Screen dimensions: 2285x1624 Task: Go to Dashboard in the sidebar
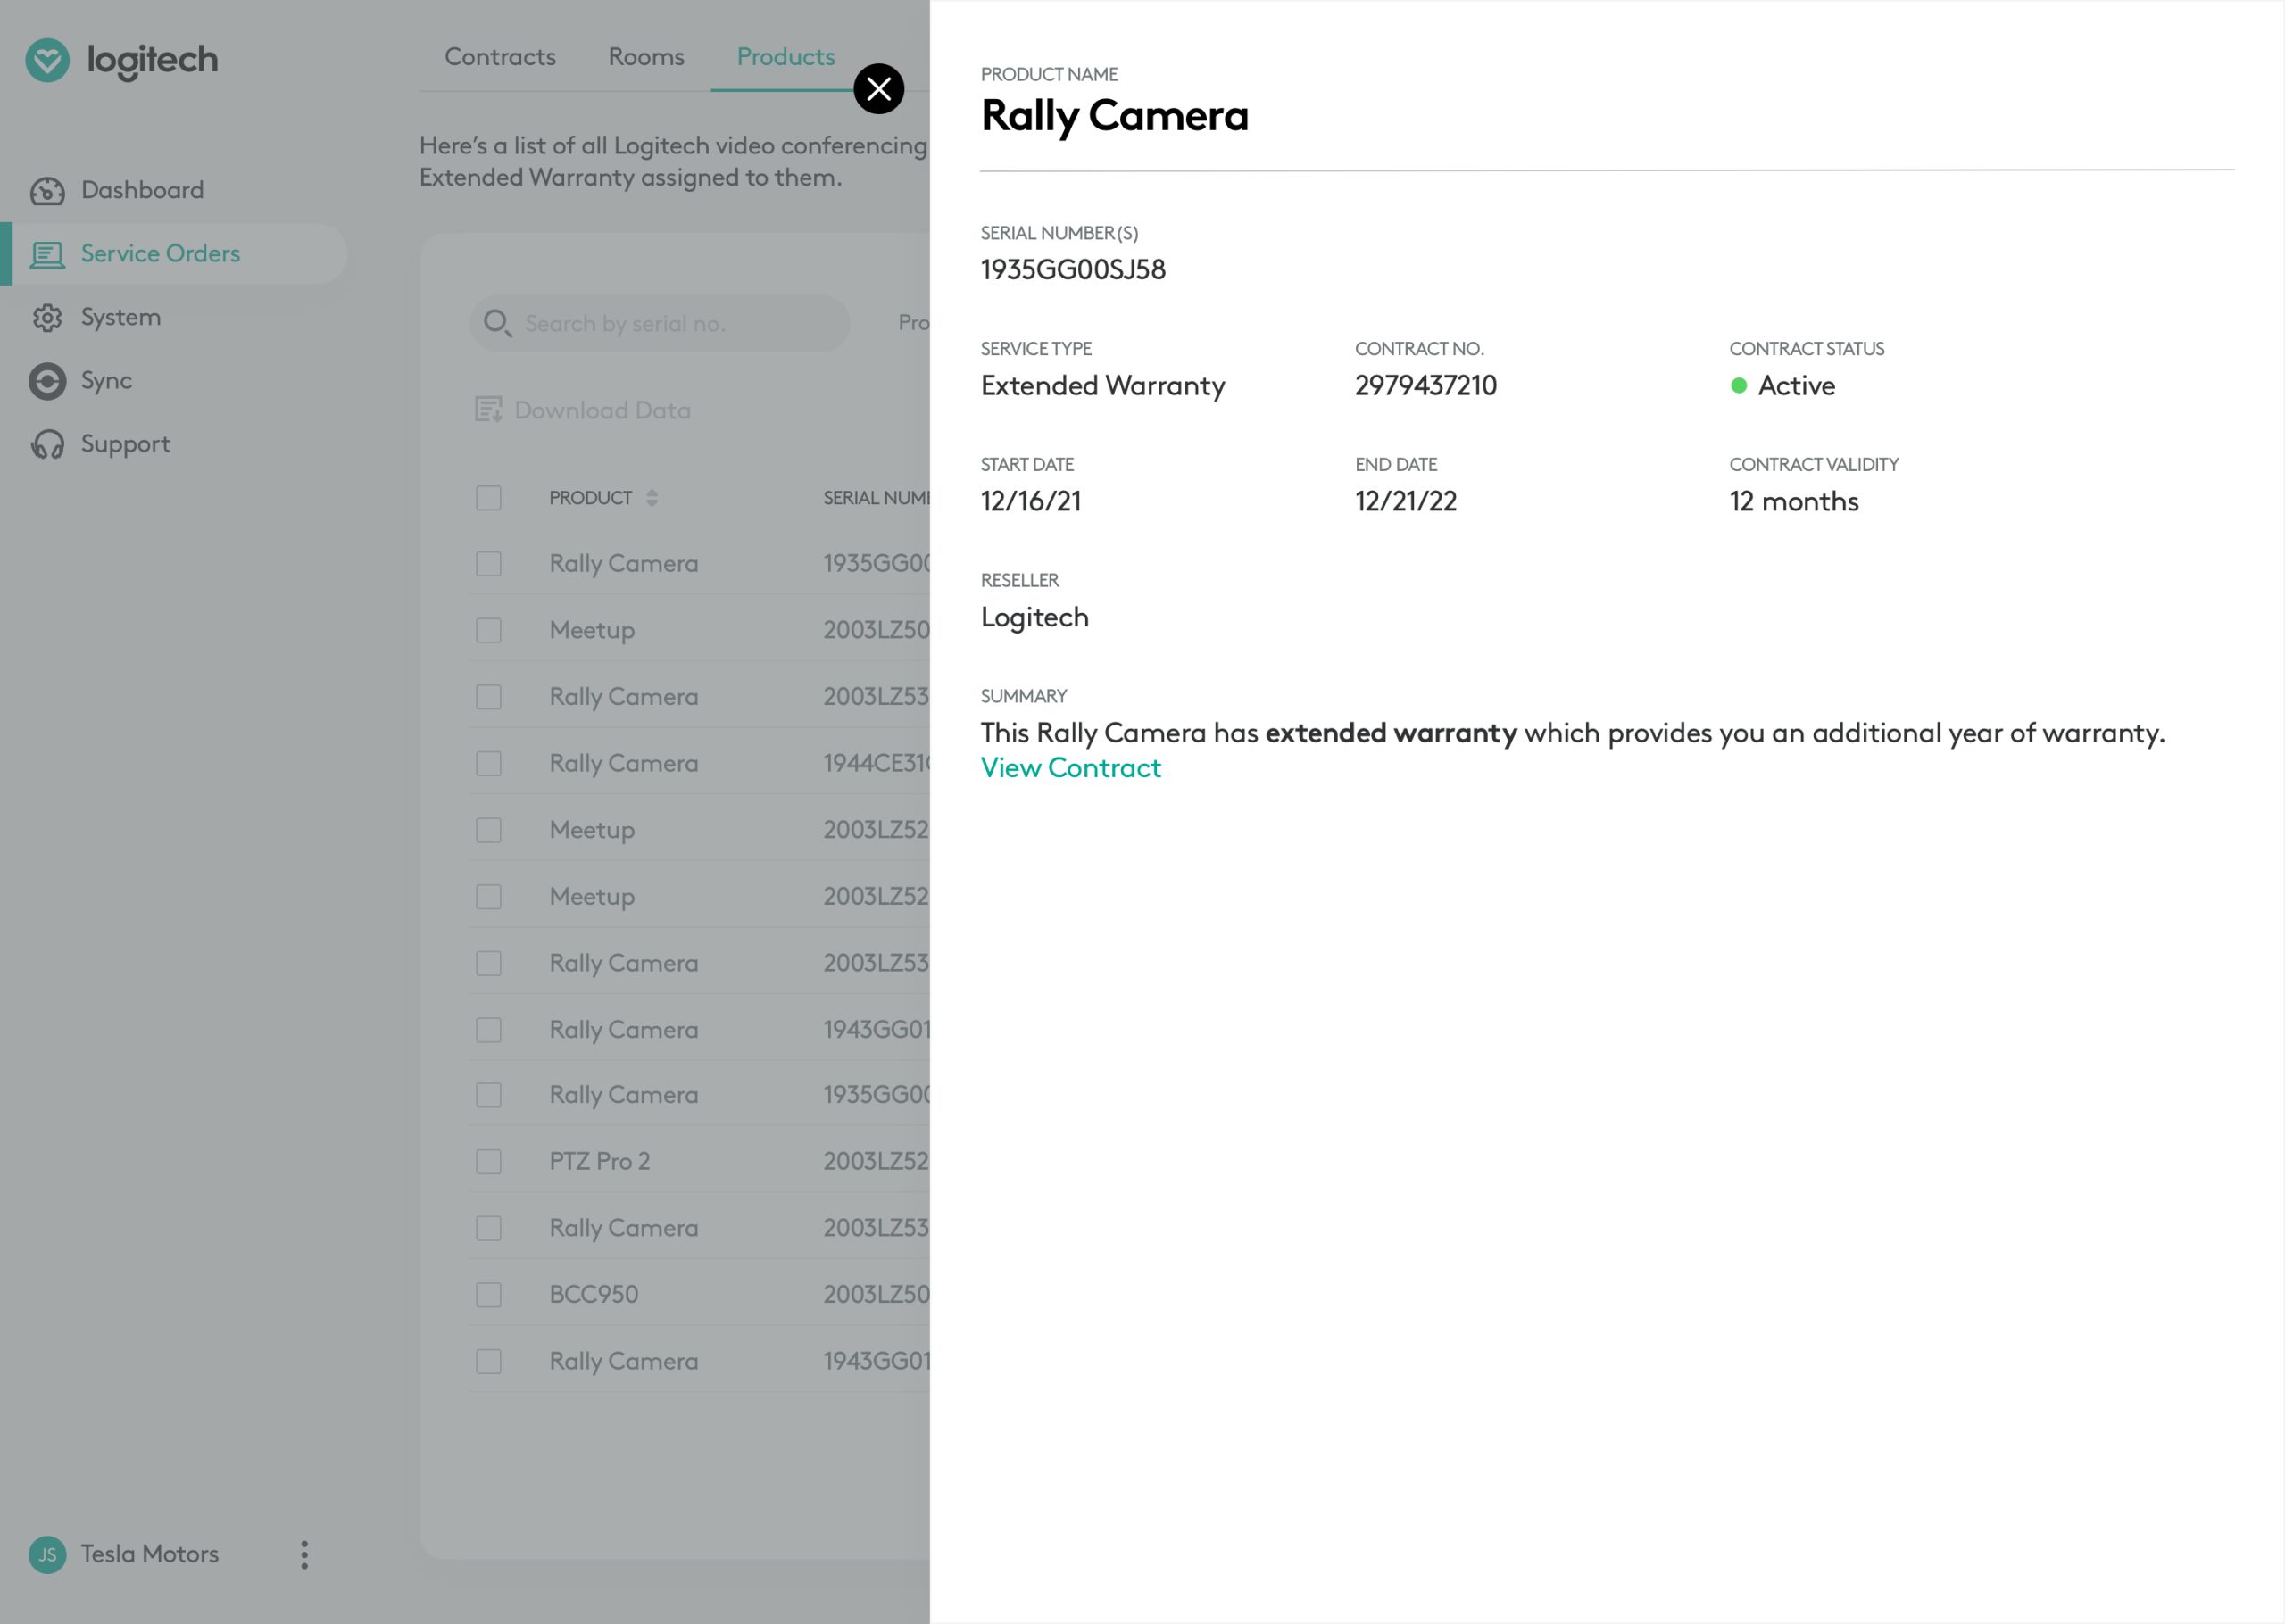[142, 190]
